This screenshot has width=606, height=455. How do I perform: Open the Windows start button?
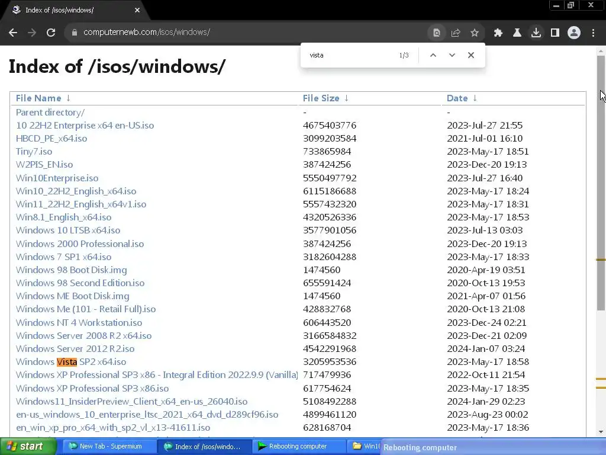pyautogui.click(x=27, y=447)
